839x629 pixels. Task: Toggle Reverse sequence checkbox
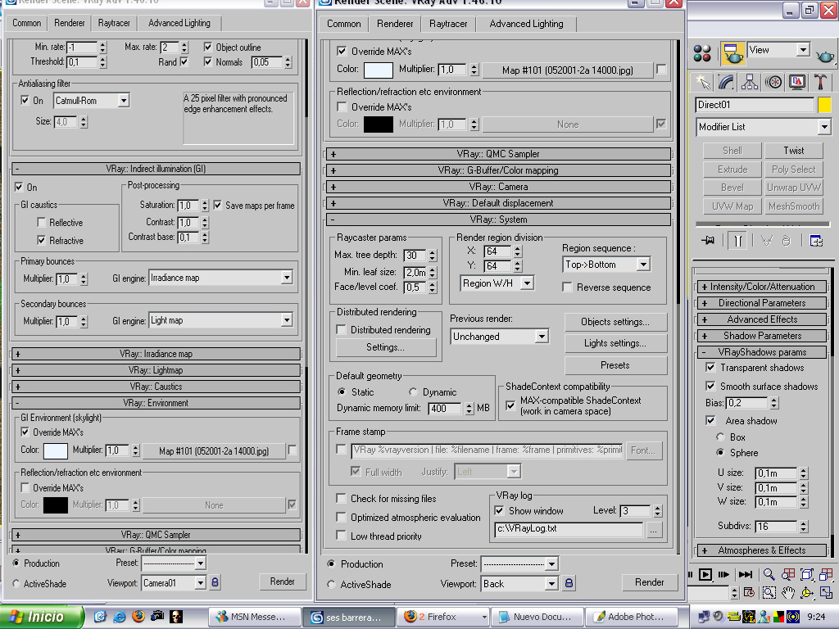[x=567, y=287]
